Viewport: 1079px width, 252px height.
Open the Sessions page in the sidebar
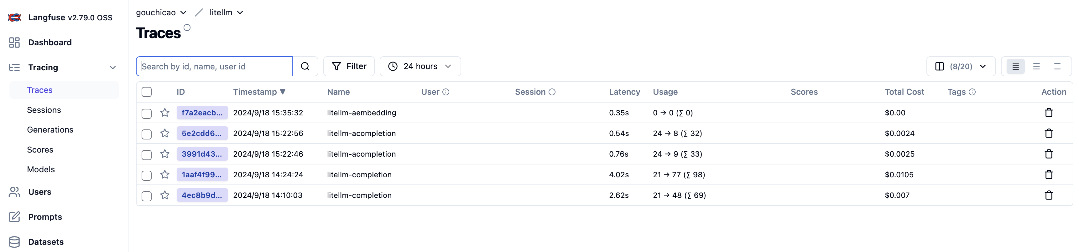44,110
